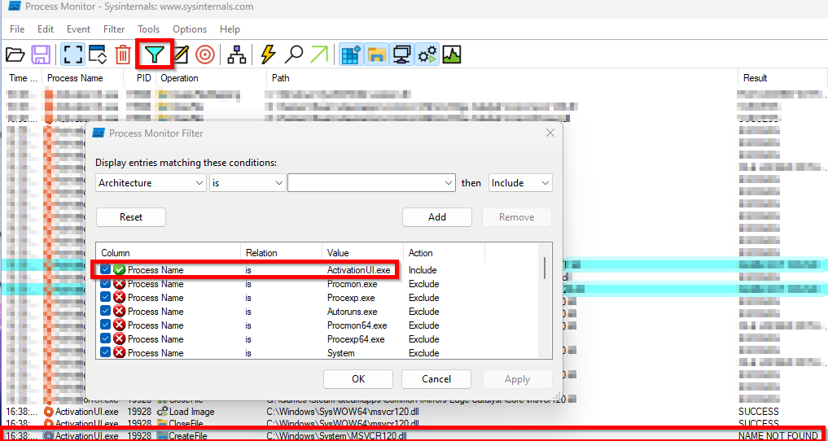Click the filter list Column header

[116, 253]
